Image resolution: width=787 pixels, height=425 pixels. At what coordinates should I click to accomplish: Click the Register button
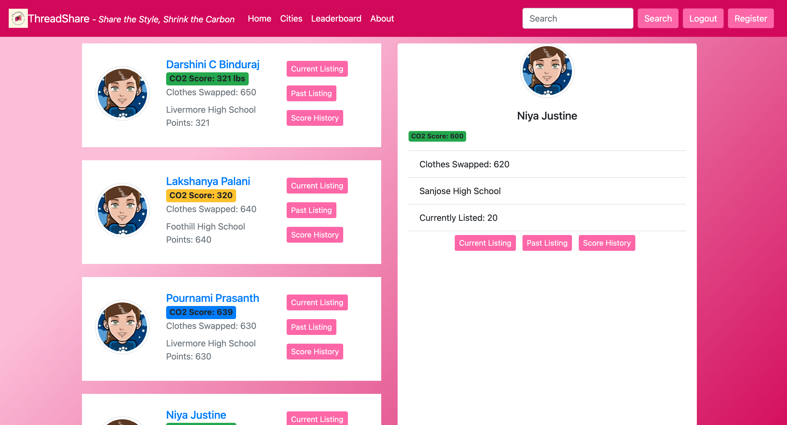click(x=750, y=19)
